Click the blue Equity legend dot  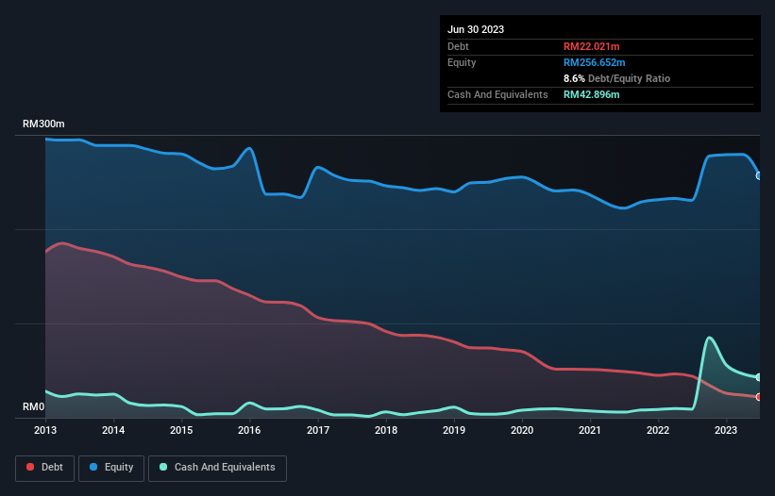(x=93, y=467)
